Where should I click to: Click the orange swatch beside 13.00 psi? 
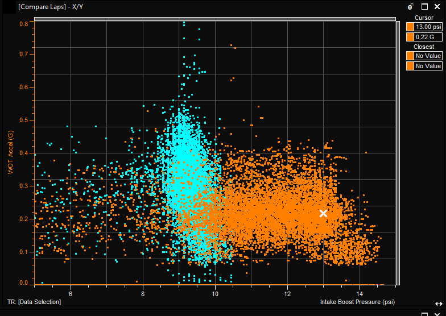pyautogui.click(x=410, y=27)
